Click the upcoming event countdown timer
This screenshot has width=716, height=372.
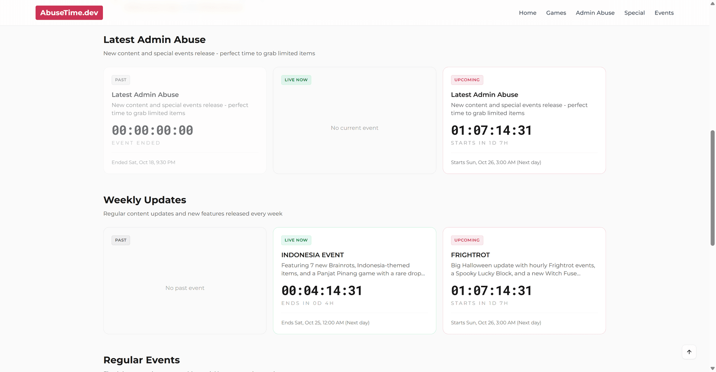491,130
